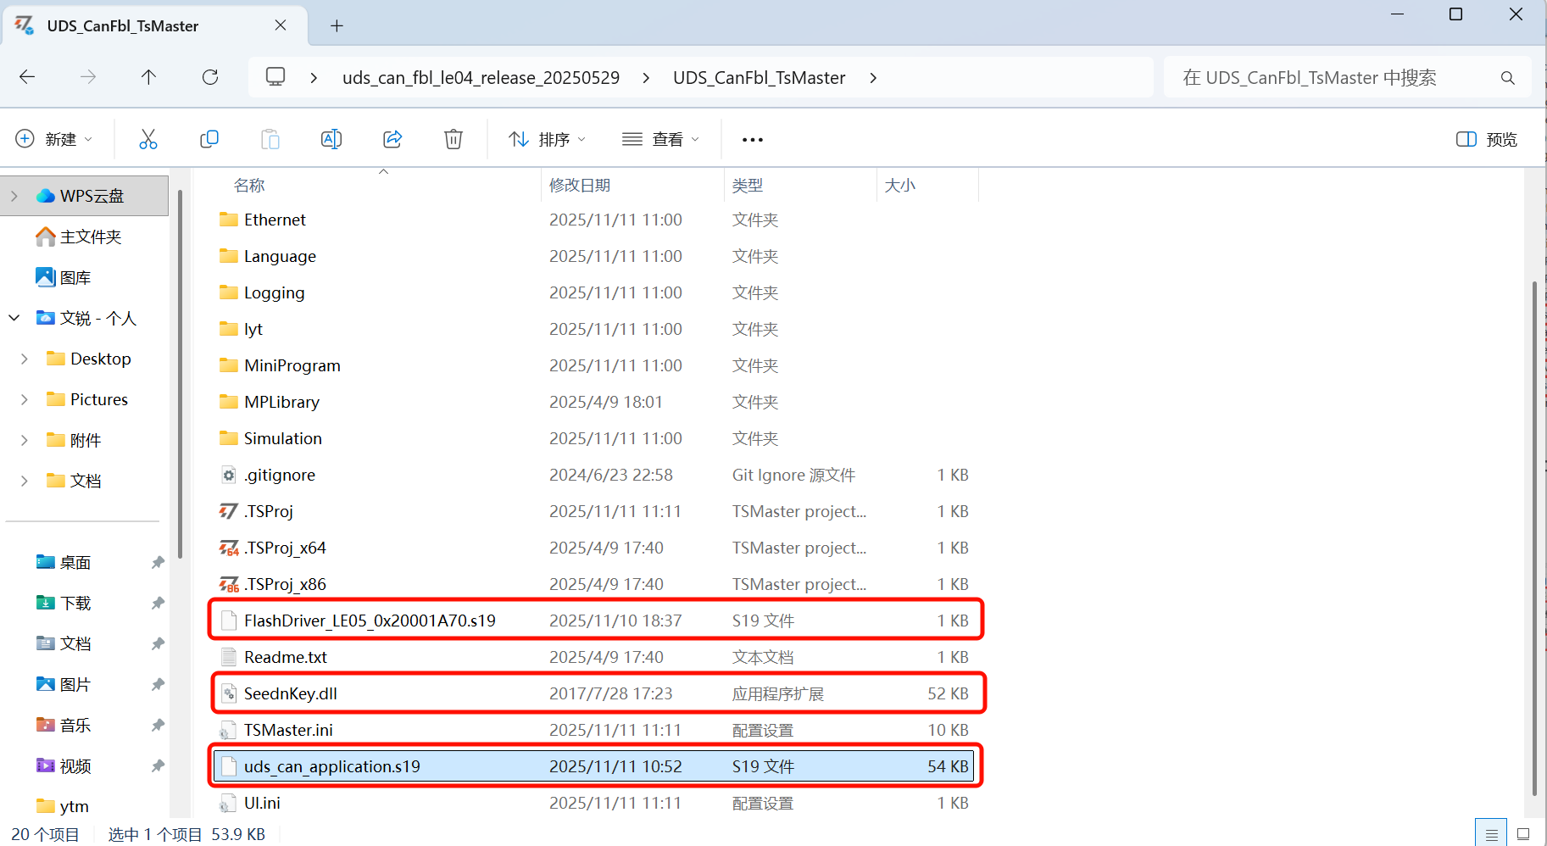
Task: Switch to details list view in status bar
Action: [1491, 834]
